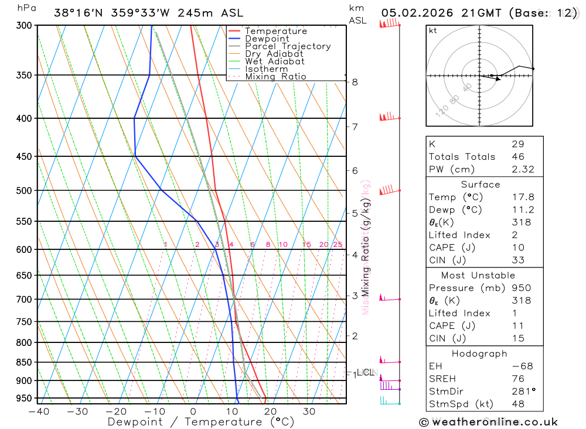The height and width of the screenshot is (429, 586).
Task: Click the 'kt' hodograph unit label
Action: coord(433,30)
